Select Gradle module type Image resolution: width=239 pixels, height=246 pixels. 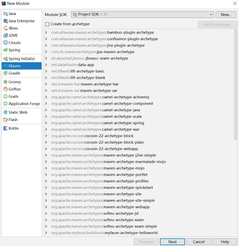pyautogui.click(x=14, y=73)
